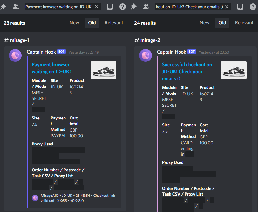Viewport: 258px width, 212px height.
Task: Open pinned messages in right Discord window
Action: (x=133, y=7)
